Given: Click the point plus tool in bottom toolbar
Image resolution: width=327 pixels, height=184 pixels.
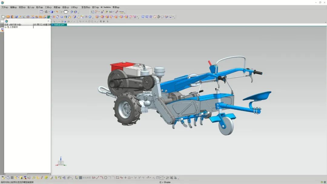Looking at the screenshot, I should (125, 178).
